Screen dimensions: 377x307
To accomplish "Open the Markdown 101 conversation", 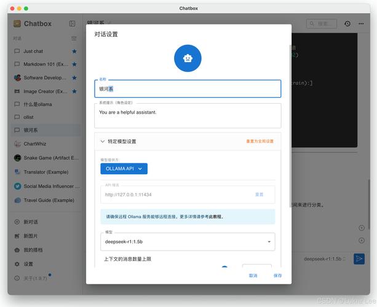I will coord(46,64).
